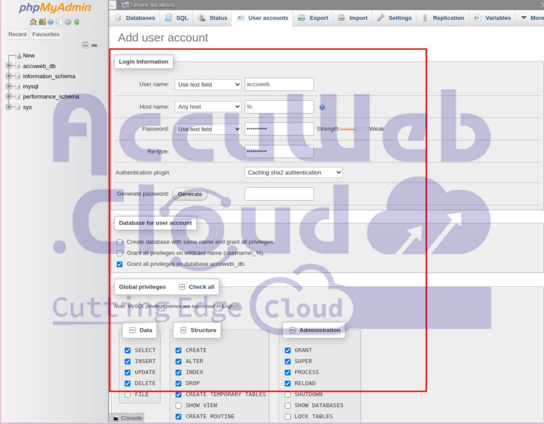Click the accuweb_db database icon
The width and height of the screenshot is (544, 424).
18,66
